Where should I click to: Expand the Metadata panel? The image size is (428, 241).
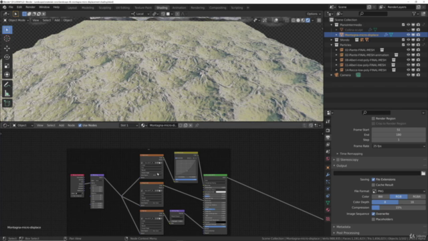click(343, 227)
